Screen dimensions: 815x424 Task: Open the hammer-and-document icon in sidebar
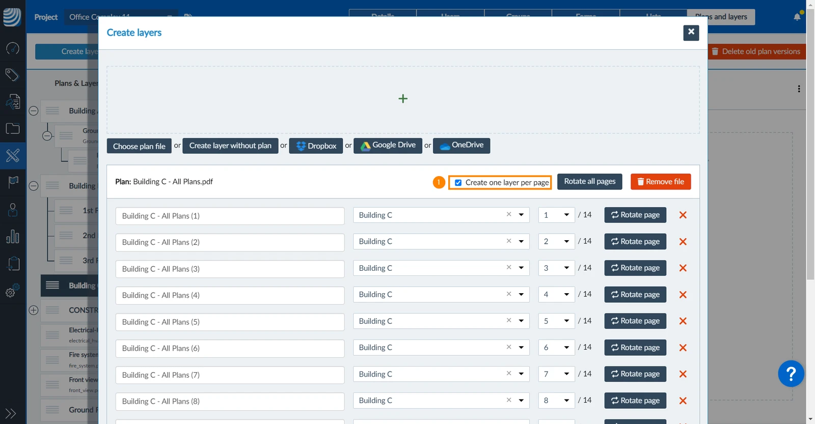12,102
